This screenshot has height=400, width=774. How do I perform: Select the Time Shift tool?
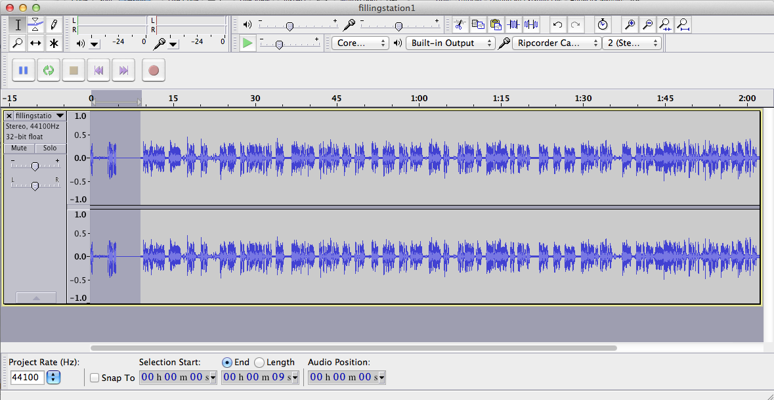[36, 43]
